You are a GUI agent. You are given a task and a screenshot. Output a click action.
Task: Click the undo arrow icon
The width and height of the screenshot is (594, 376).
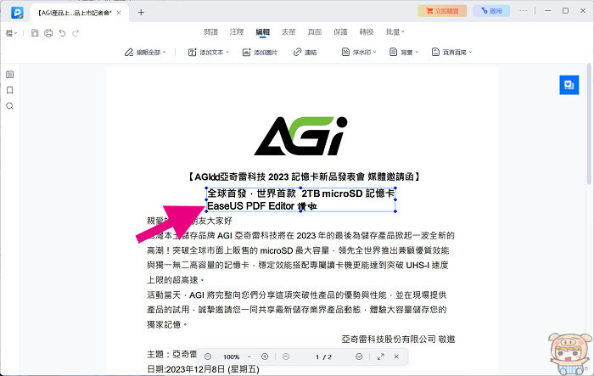(x=62, y=33)
